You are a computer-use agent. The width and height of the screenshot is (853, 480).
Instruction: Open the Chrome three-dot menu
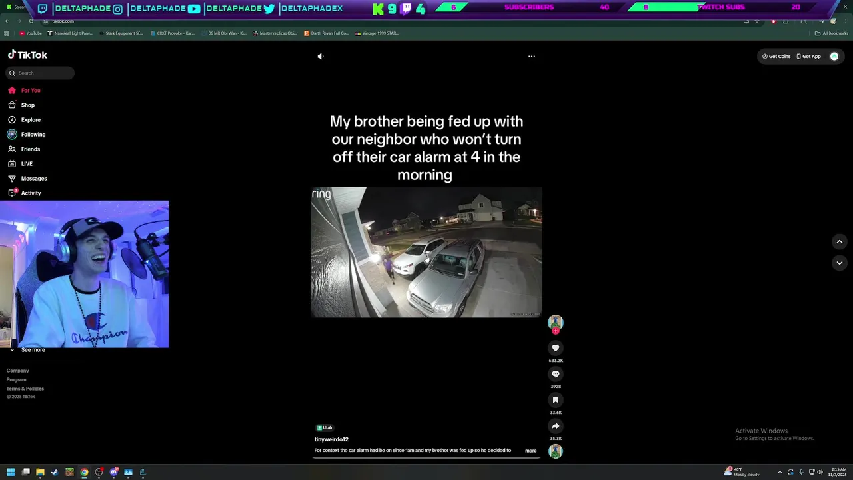pyautogui.click(x=845, y=21)
